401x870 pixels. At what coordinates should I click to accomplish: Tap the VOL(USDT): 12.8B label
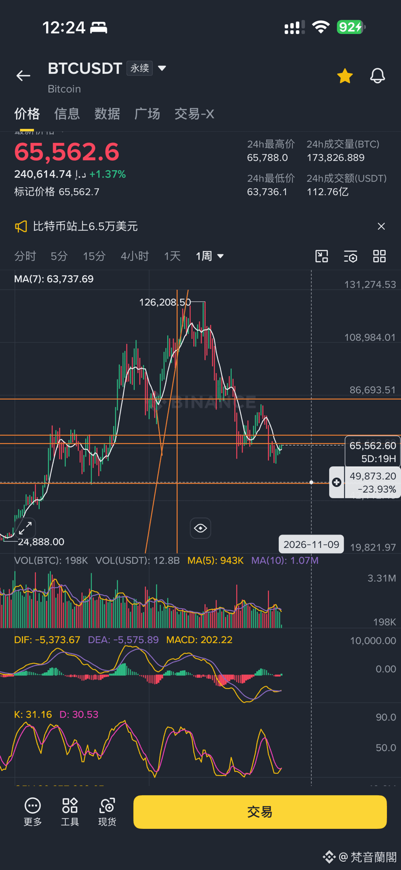click(x=138, y=560)
